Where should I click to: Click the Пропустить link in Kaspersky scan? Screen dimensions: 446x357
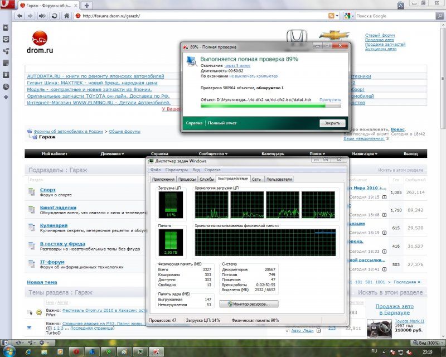pyautogui.click(x=330, y=100)
